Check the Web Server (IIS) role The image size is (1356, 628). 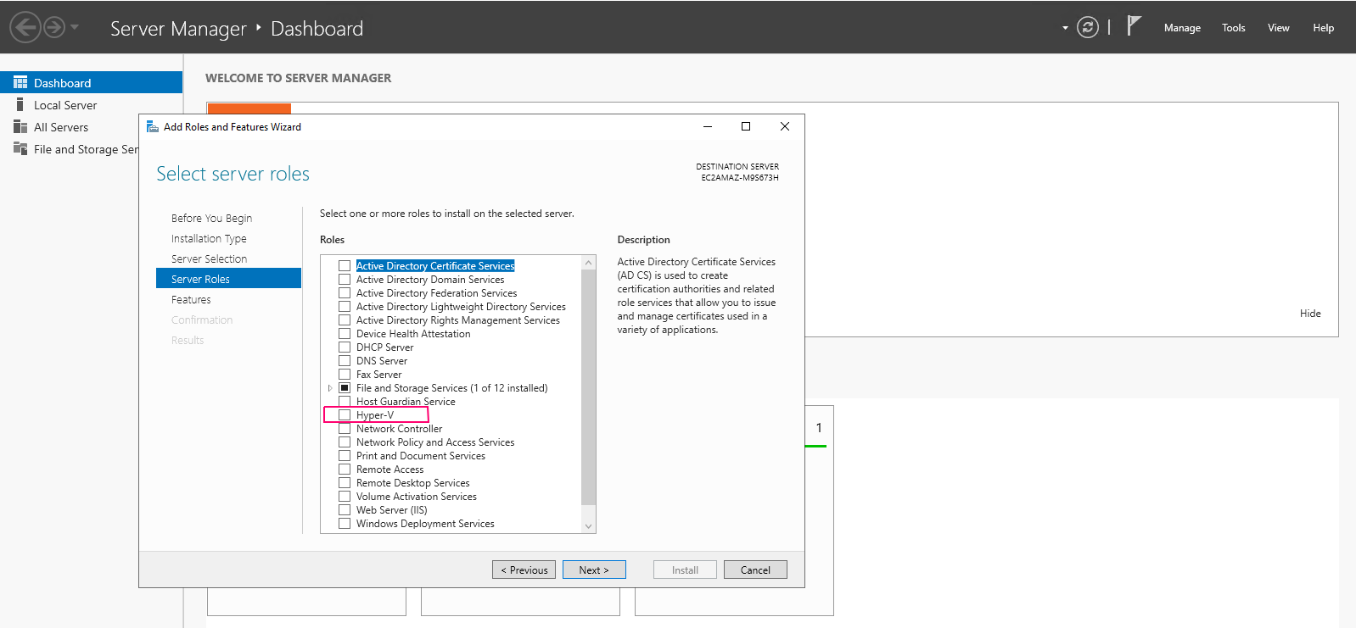coord(345,510)
